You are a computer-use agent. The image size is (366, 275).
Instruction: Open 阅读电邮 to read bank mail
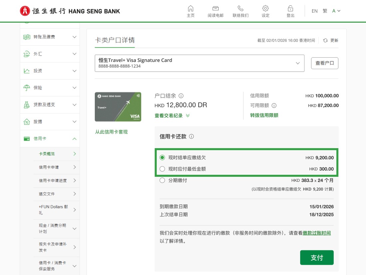[215, 11]
